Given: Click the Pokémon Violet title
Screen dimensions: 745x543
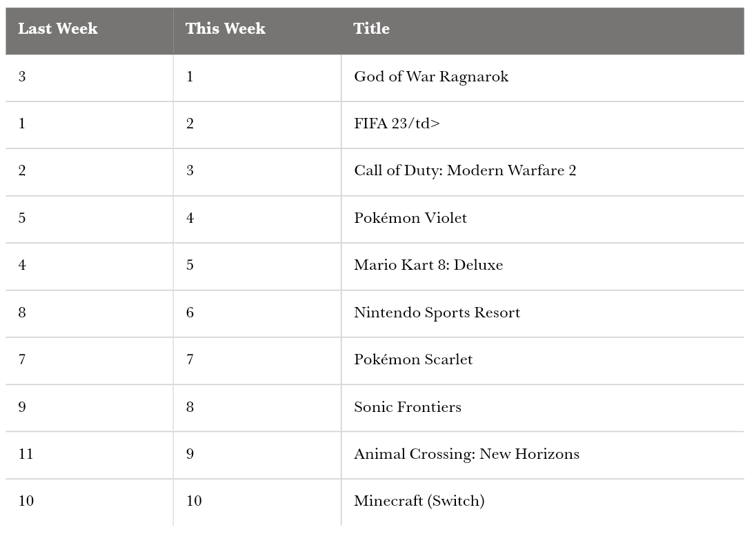Looking at the screenshot, I should click(x=410, y=218).
